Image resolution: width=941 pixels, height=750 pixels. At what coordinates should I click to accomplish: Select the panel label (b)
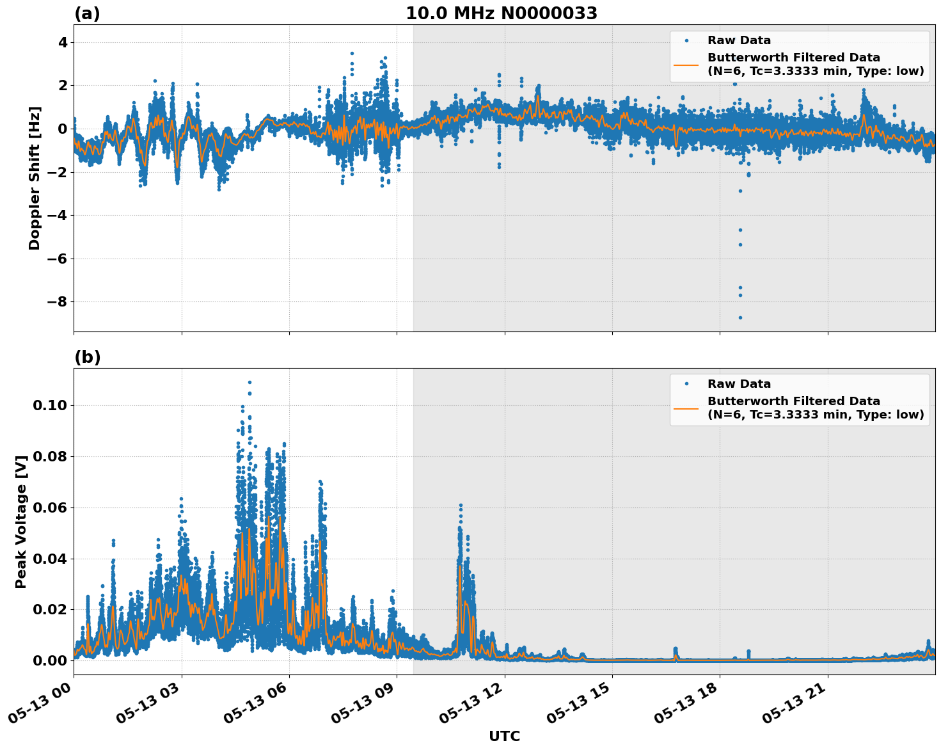click(87, 356)
